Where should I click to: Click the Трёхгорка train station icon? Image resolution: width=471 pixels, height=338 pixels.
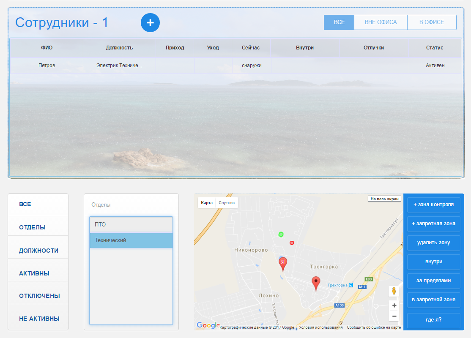click(351, 285)
